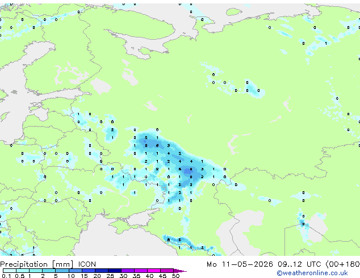360x278 pixels.
Task: Click the 5–10 mm light blue legend swatch
Action: (x=62, y=271)
